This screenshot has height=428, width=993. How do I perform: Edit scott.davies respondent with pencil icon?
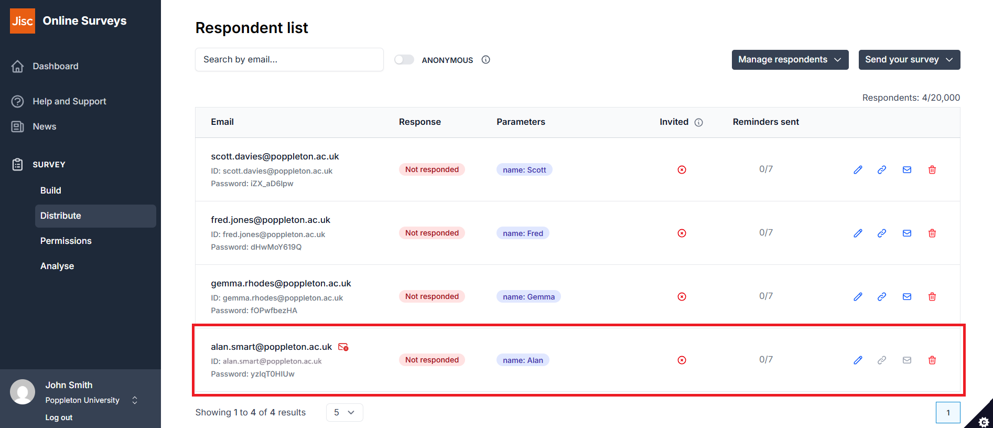(x=858, y=169)
